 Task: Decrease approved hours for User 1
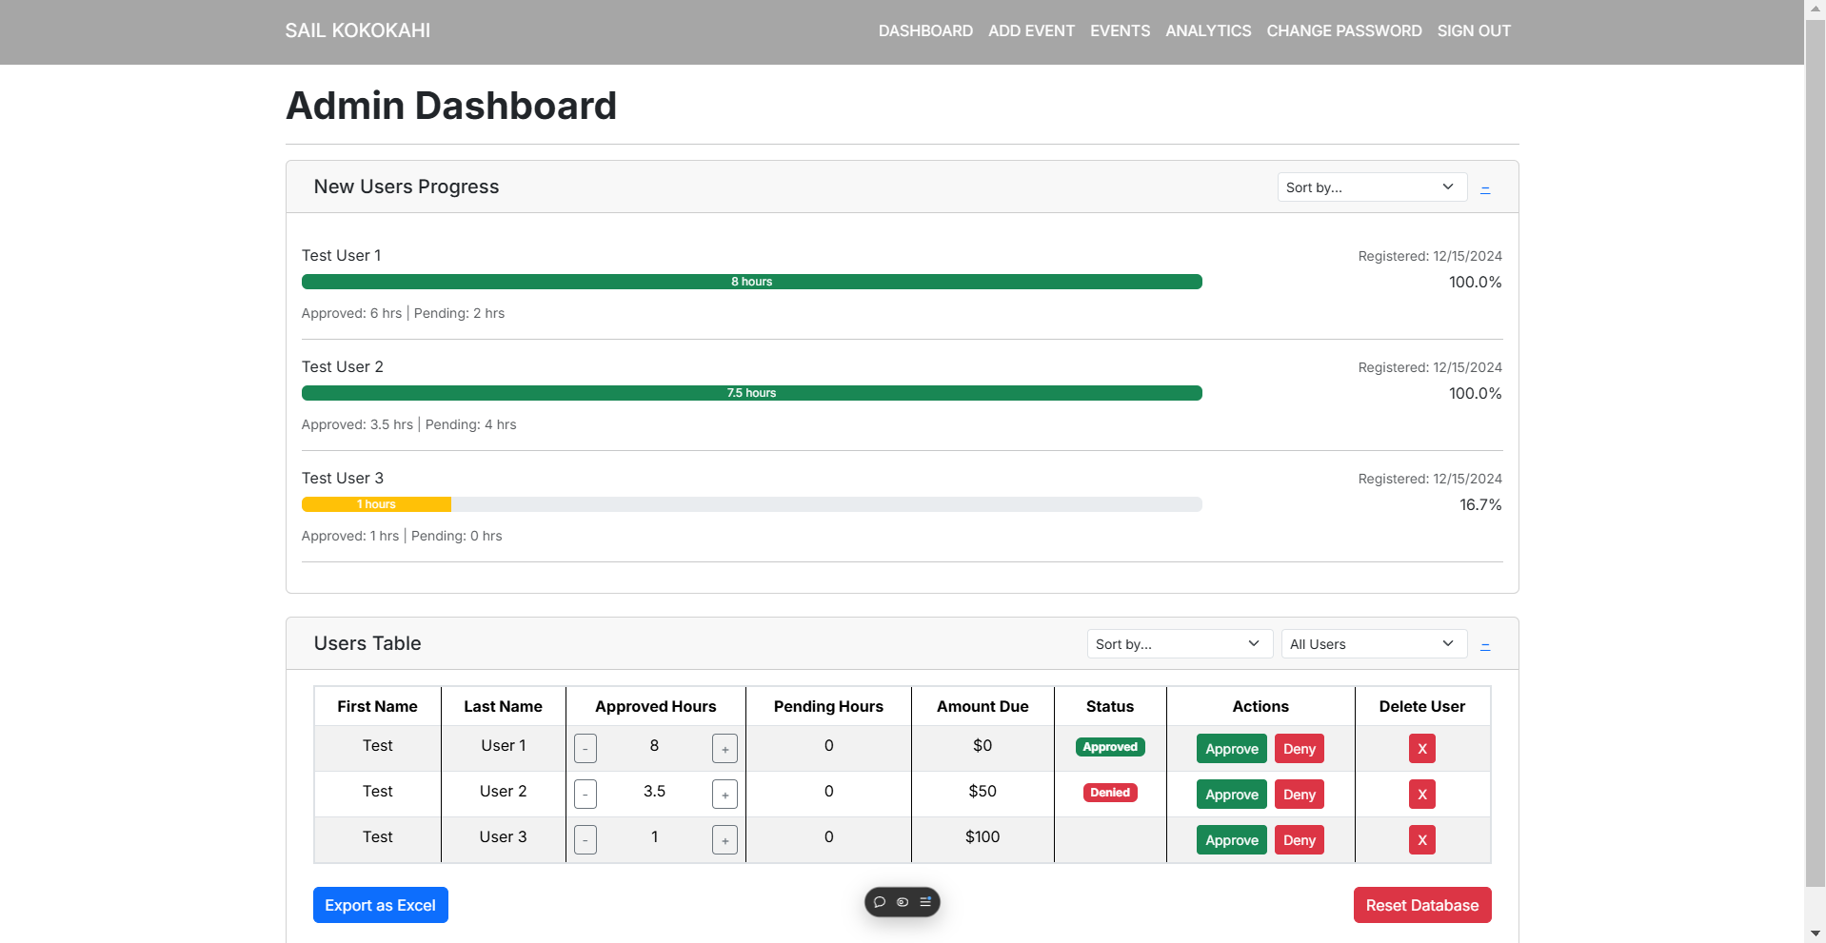(586, 749)
